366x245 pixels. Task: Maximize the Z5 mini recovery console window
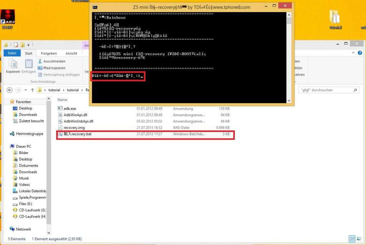click(x=274, y=6)
